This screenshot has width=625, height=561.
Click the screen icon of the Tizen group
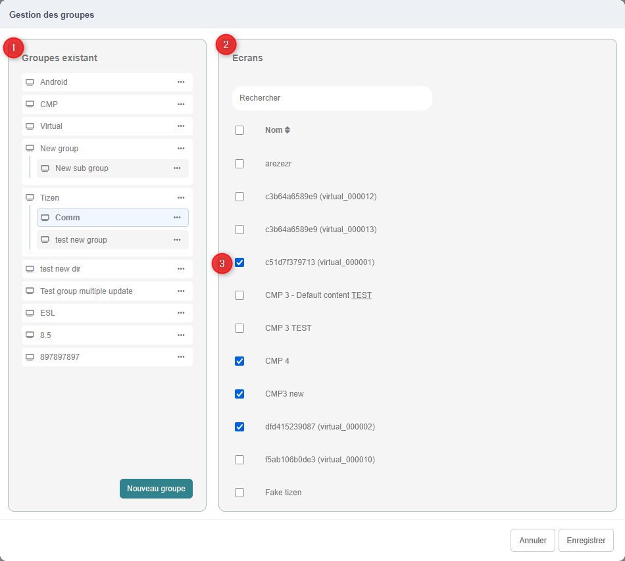(x=30, y=198)
